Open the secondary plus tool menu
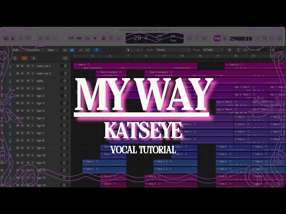This screenshot has width=286, height=214. (139, 50)
